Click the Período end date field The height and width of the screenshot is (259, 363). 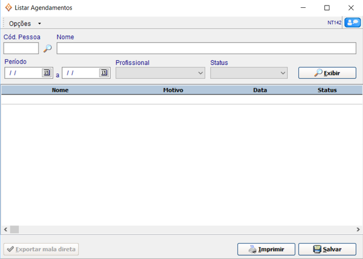point(80,73)
